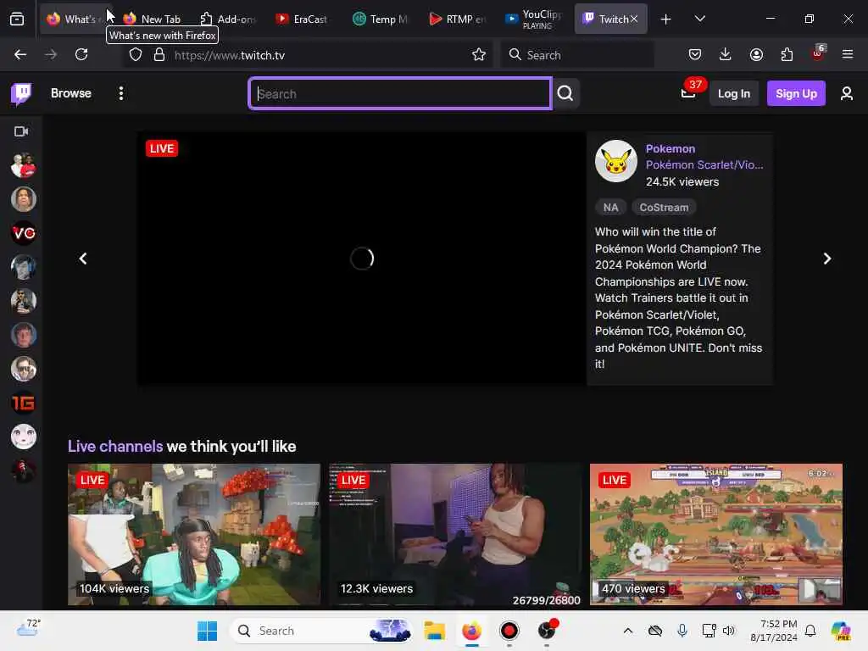
Task: Open Firefox account icon
Action: click(756, 55)
